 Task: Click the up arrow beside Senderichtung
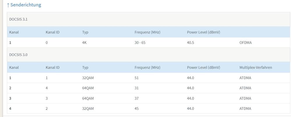point(8,5)
